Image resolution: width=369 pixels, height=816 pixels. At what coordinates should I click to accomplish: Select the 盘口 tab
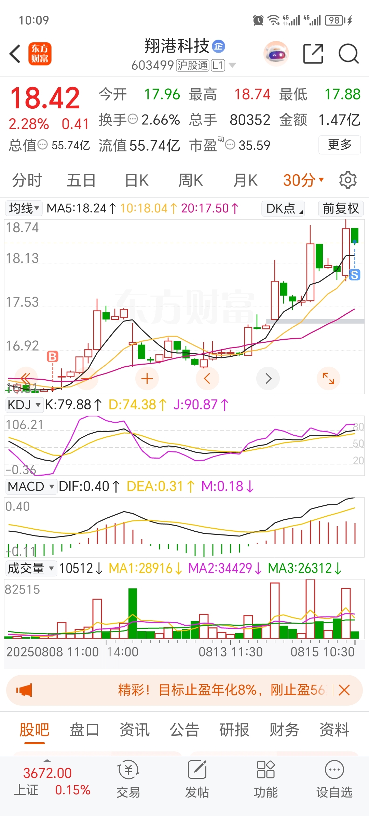pos(84,730)
